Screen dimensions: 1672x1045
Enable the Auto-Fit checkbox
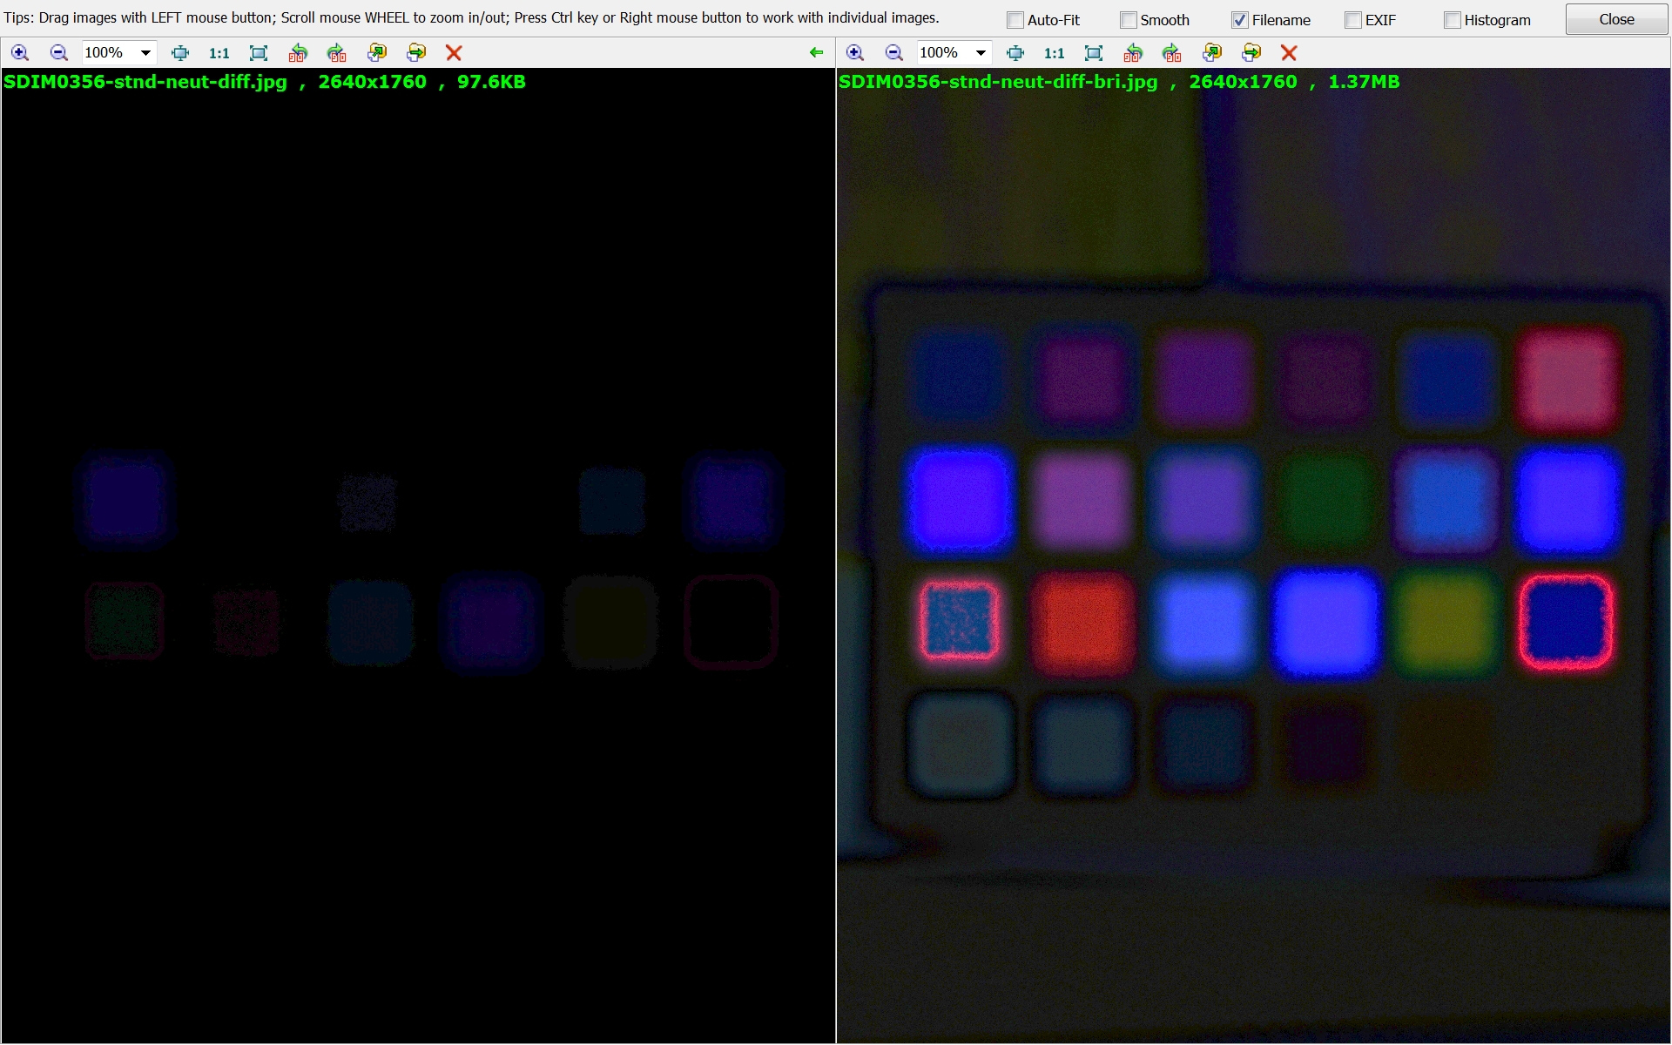click(1015, 20)
